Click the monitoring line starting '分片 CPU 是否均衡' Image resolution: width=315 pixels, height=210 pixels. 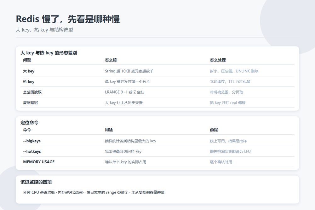(94, 192)
